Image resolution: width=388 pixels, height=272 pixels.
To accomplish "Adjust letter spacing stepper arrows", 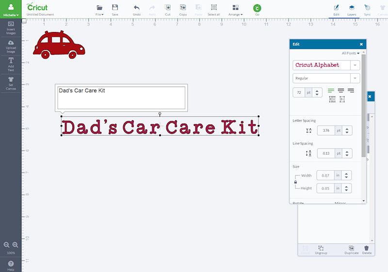I will point(347,130).
